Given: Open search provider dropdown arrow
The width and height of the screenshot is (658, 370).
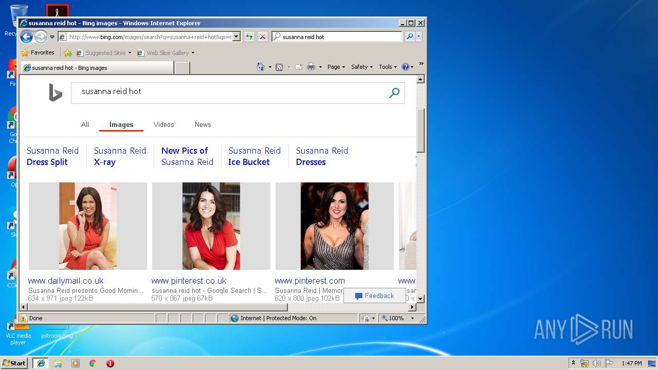Looking at the screenshot, I should pos(419,36).
